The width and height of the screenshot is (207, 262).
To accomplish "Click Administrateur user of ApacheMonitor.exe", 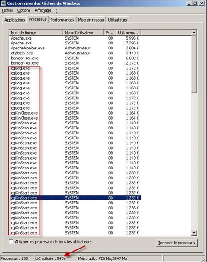I will 78,48.
